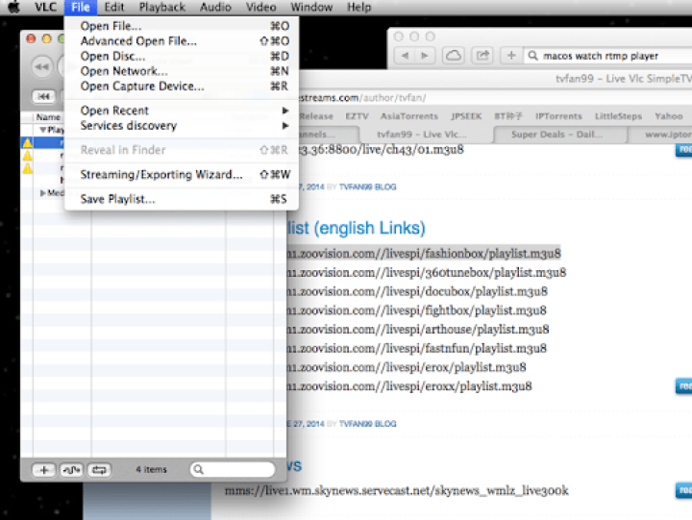Image resolution: width=692 pixels, height=520 pixels.
Task: Toggle VLC repeat playlist button
Action: [x=99, y=470]
